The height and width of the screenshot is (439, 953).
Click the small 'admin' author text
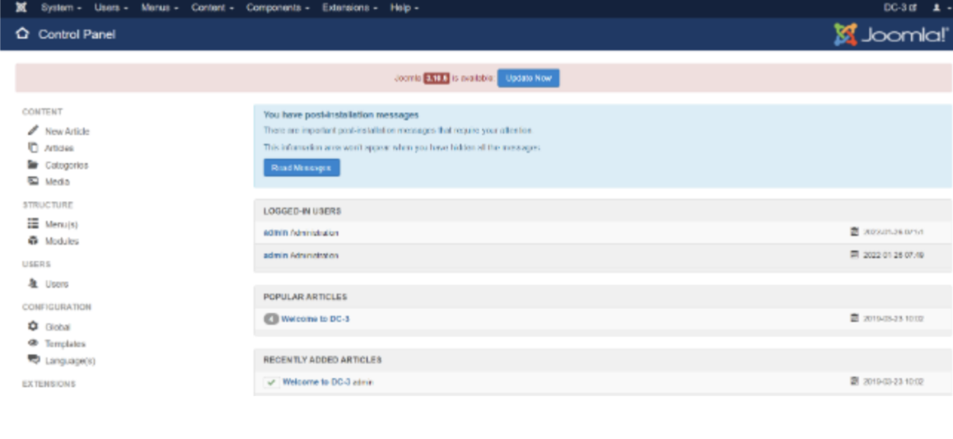pyautogui.click(x=363, y=383)
